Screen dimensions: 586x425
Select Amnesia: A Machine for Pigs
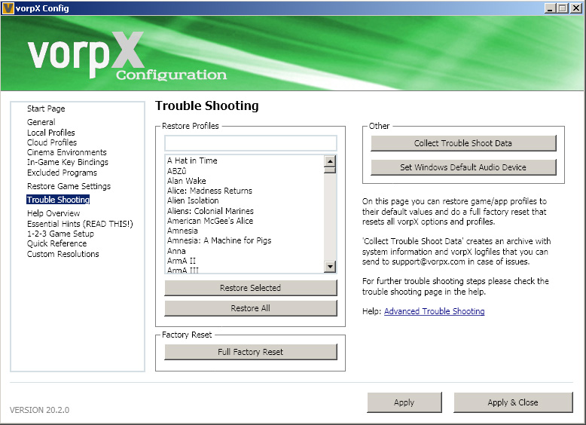pos(219,240)
